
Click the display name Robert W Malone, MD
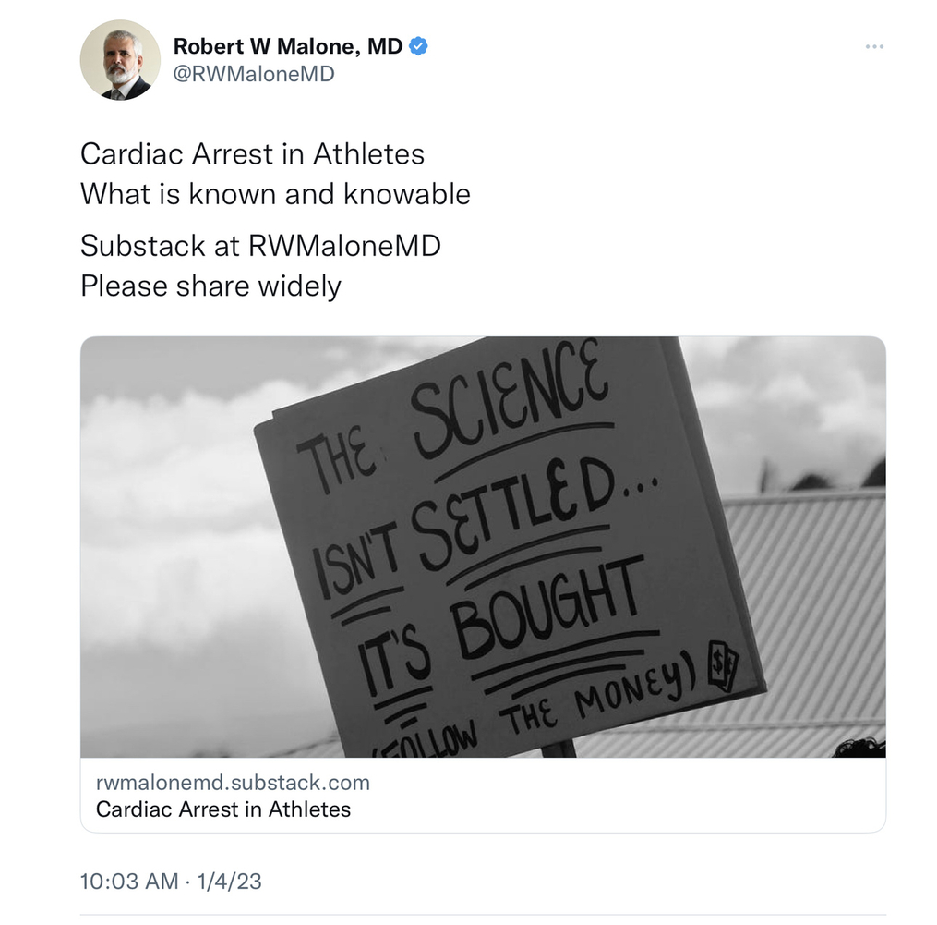click(288, 46)
